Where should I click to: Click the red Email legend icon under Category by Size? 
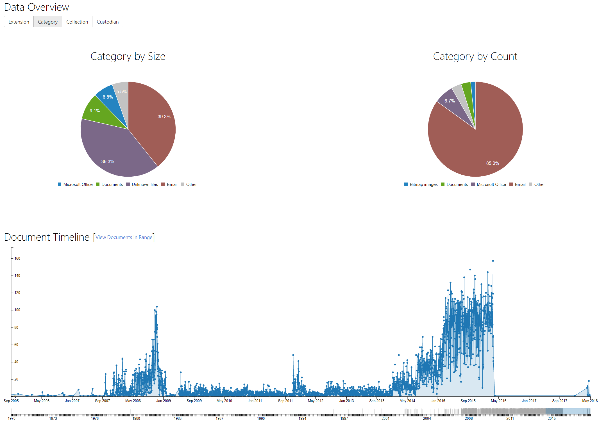pyautogui.click(x=163, y=184)
